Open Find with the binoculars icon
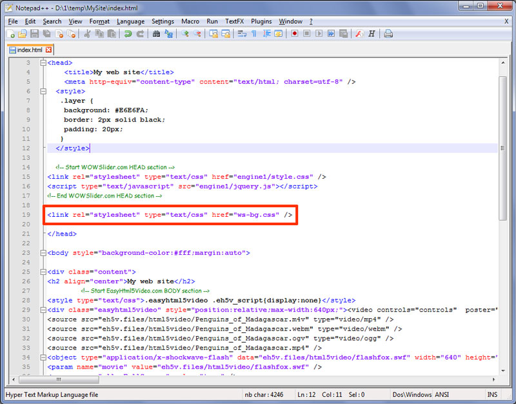The width and height of the screenshot is (516, 404). 156,34
